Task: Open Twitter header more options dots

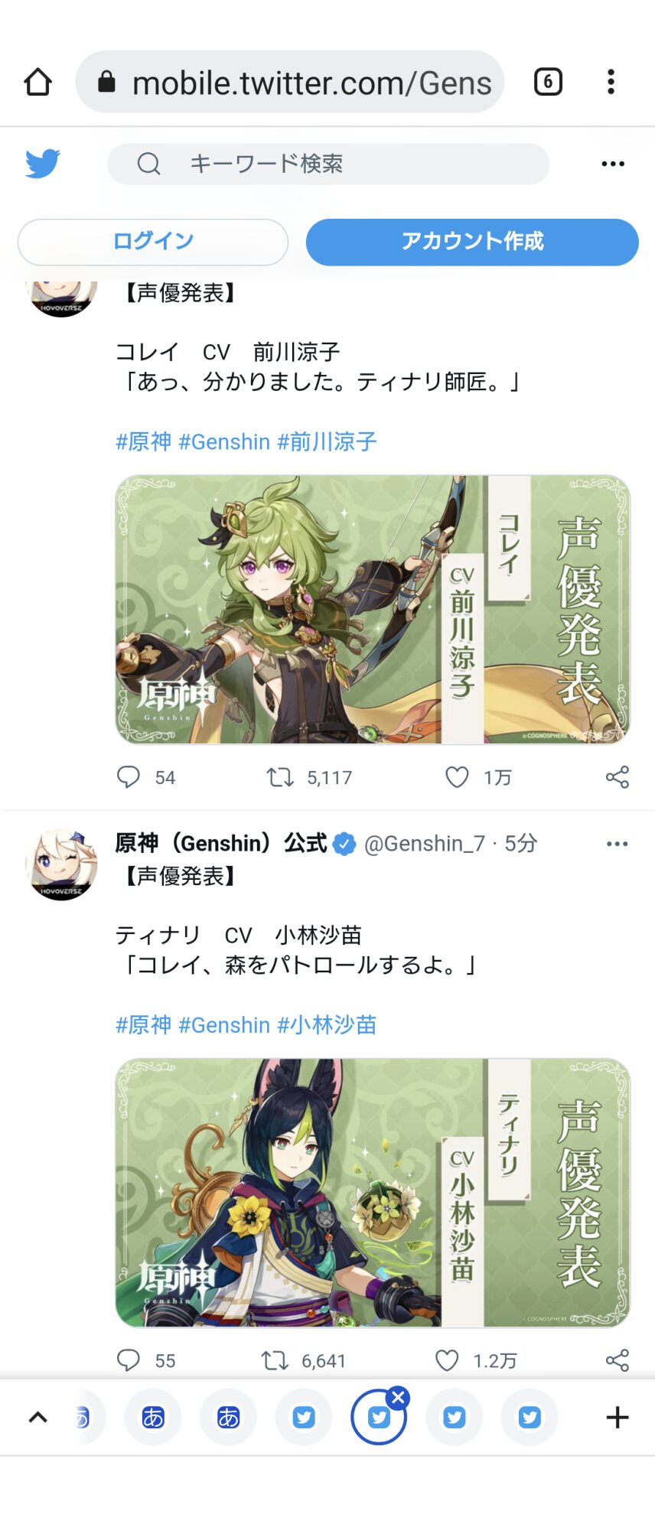Action: tap(613, 164)
